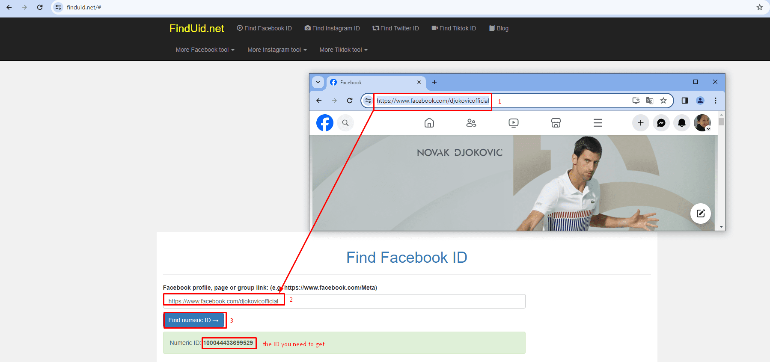This screenshot has width=770, height=362.
Task: Go to Facebook Home icon
Action: coord(429,123)
